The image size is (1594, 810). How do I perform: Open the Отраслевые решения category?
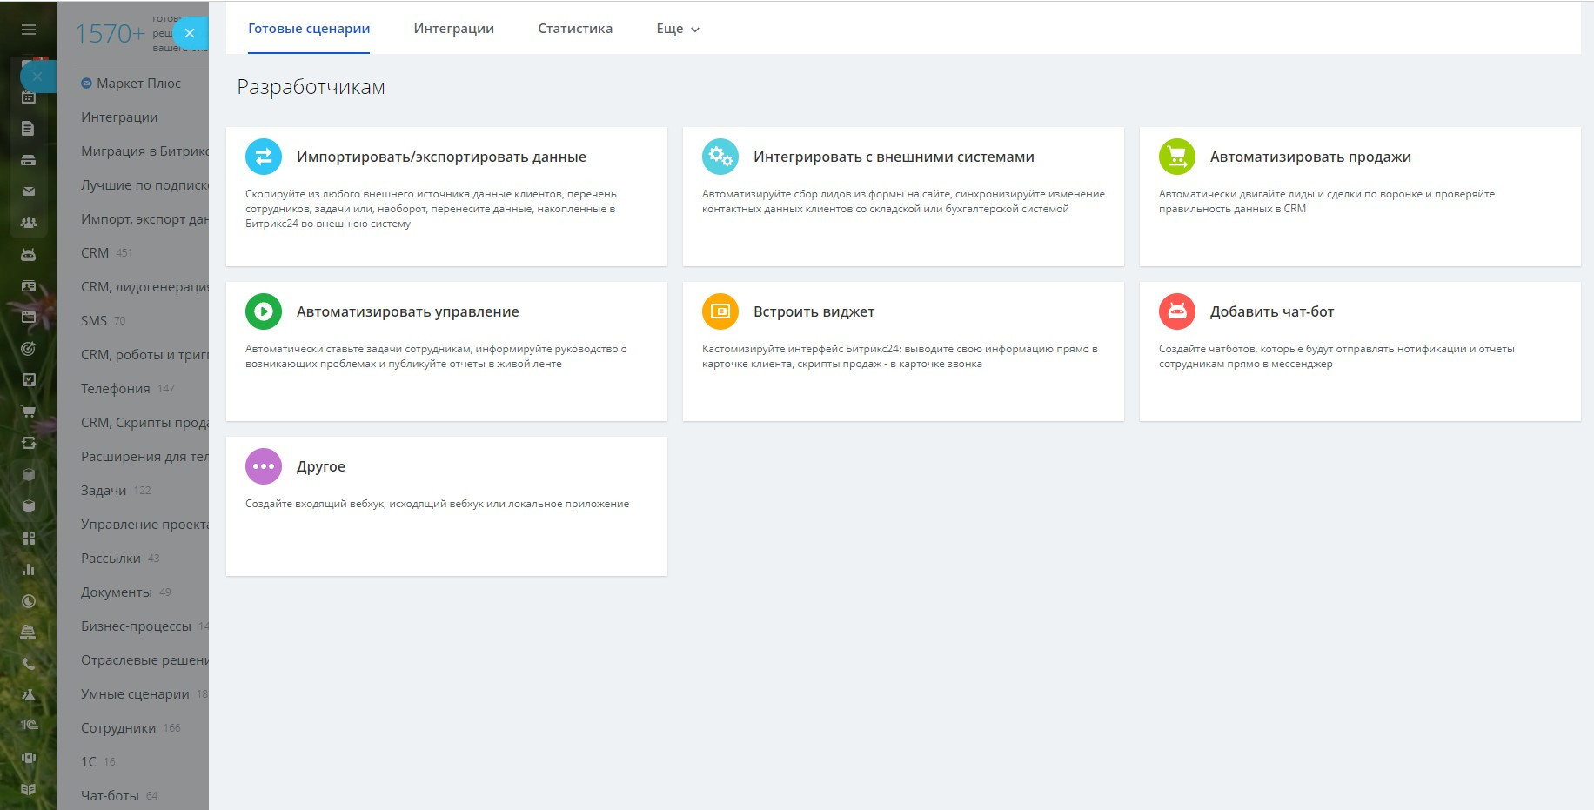144,660
